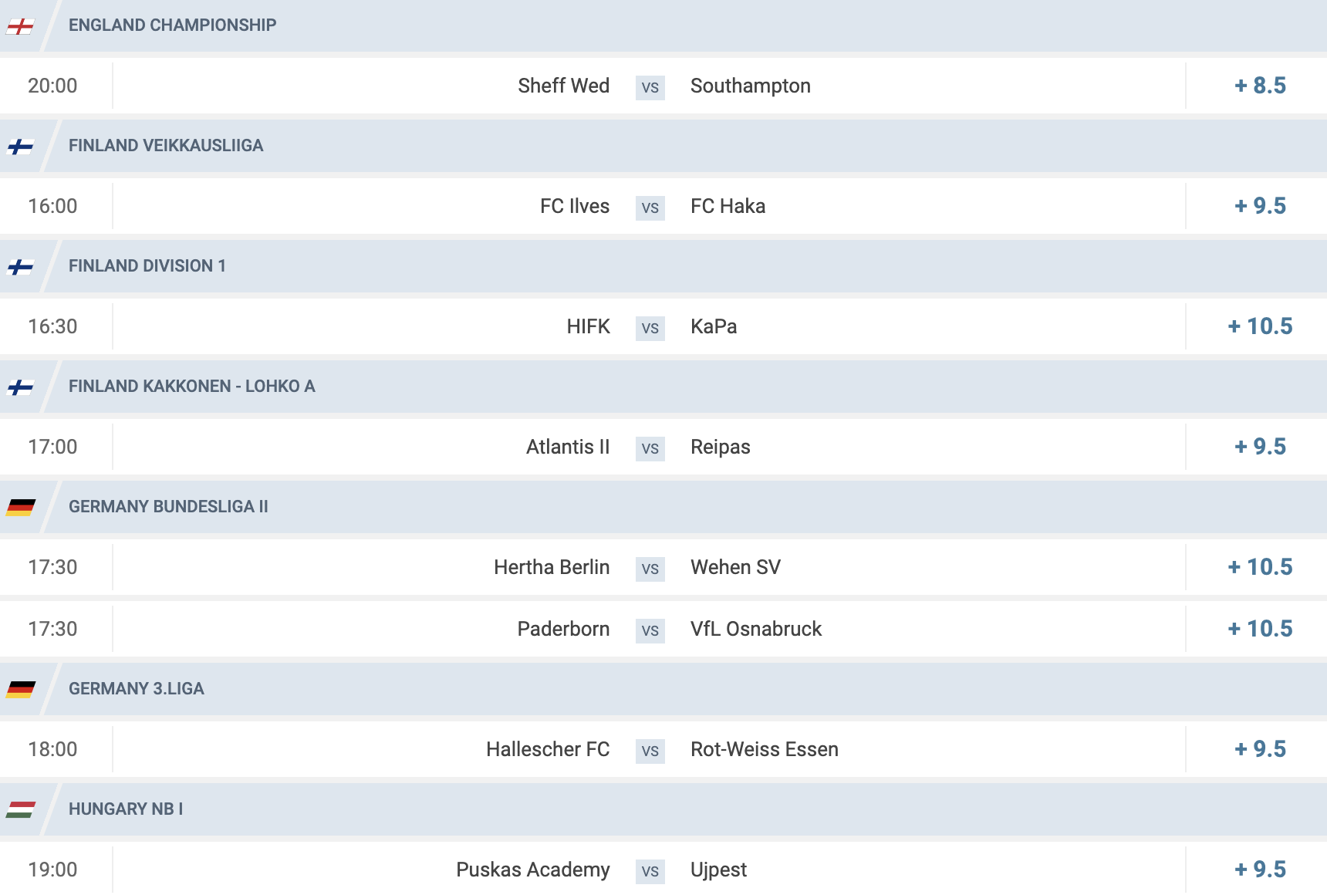This screenshot has width=1327, height=895.
Task: Expand +10.5 odds for Paderborn match
Action: click(x=1260, y=629)
